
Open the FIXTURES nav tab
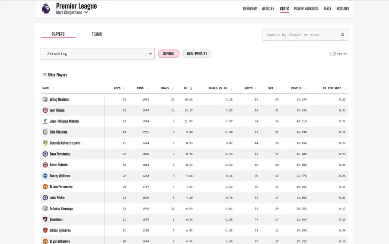[343, 9]
